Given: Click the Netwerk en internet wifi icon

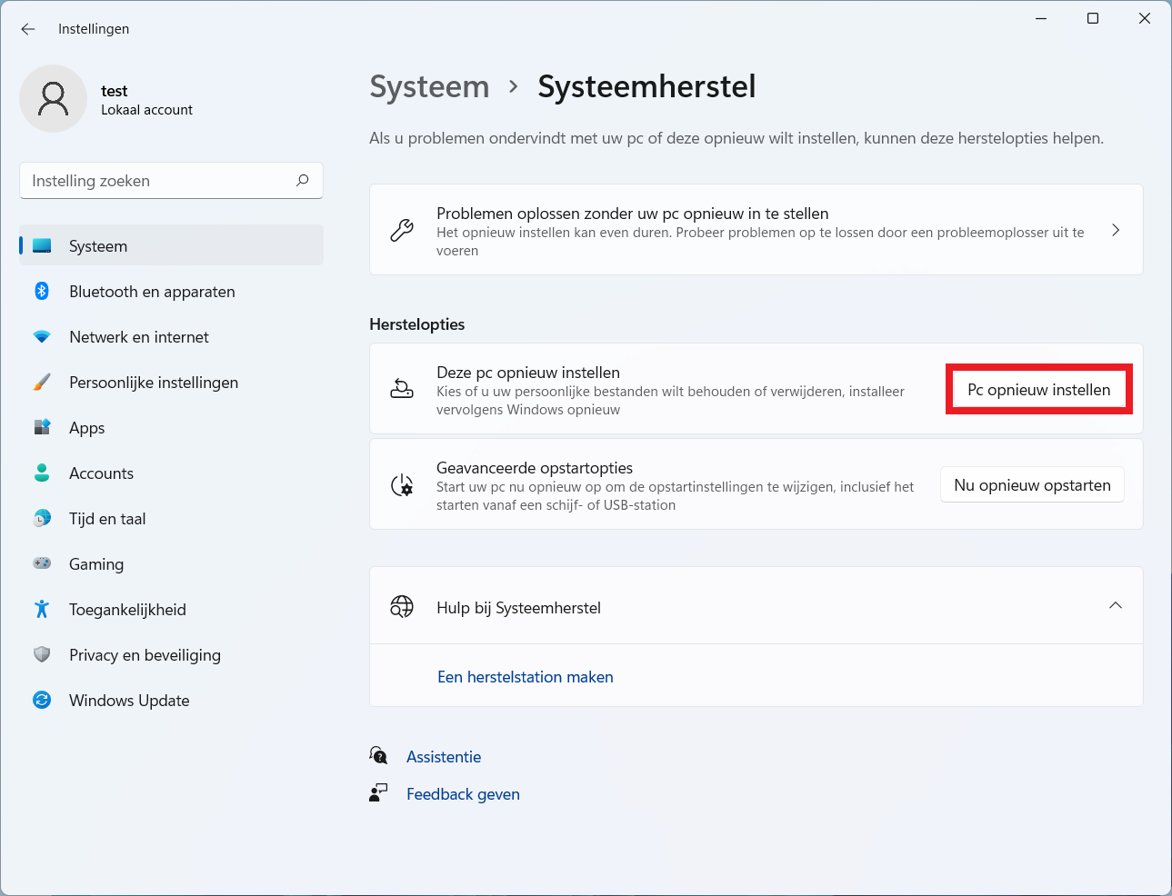Looking at the screenshot, I should (x=42, y=336).
